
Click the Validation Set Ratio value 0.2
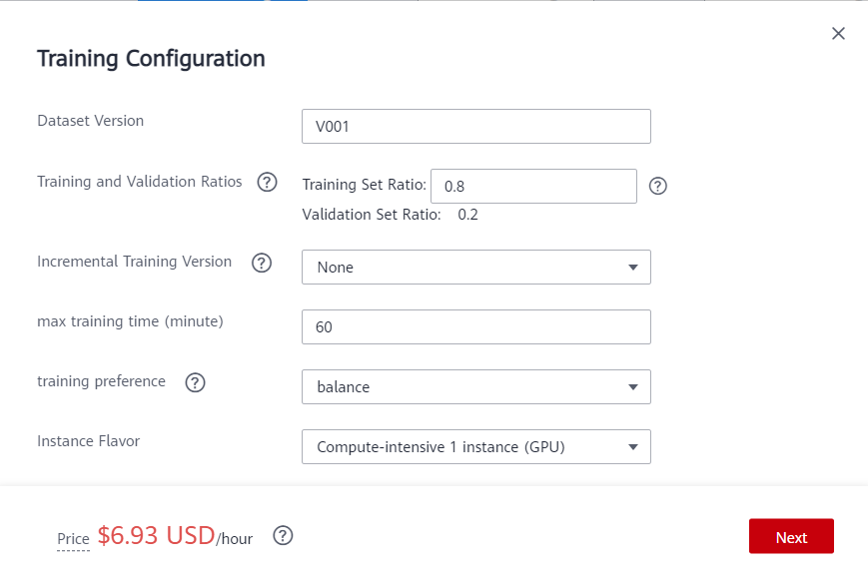pyautogui.click(x=467, y=214)
